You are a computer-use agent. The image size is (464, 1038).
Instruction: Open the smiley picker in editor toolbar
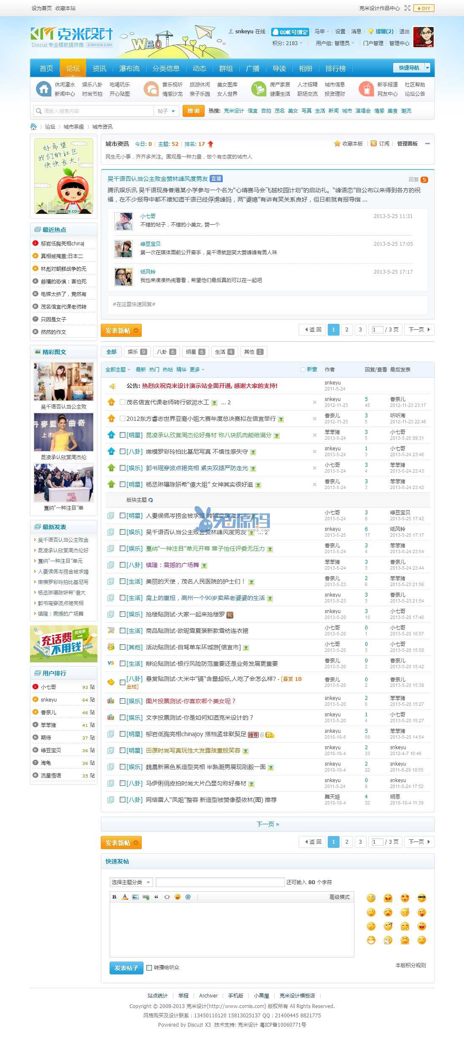(x=178, y=897)
